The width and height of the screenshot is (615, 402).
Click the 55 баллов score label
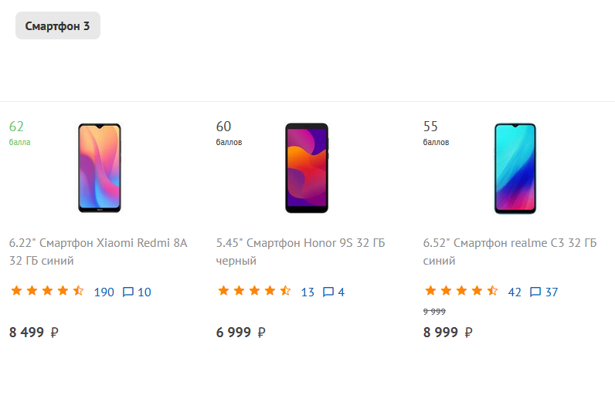[437, 133]
